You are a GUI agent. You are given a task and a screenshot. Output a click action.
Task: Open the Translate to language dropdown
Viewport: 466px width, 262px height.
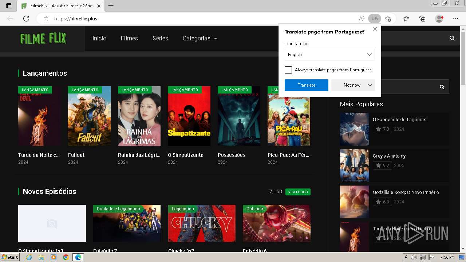tap(330, 55)
